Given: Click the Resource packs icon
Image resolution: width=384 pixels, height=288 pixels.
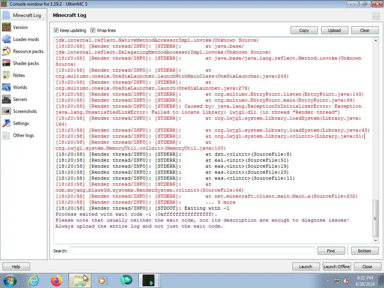Looking at the screenshot, I should 6,51.
